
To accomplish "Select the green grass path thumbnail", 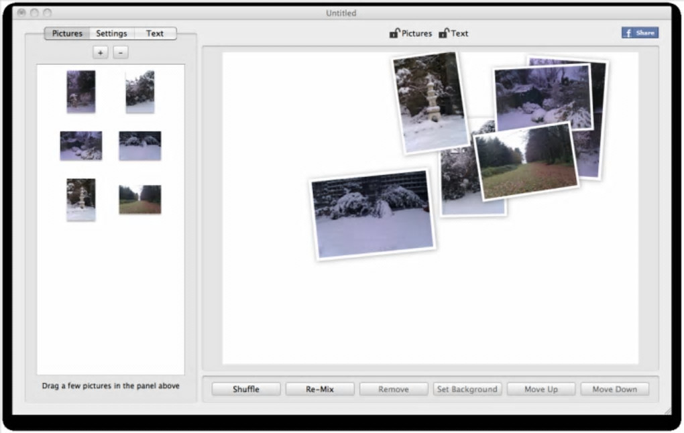I will [140, 200].
